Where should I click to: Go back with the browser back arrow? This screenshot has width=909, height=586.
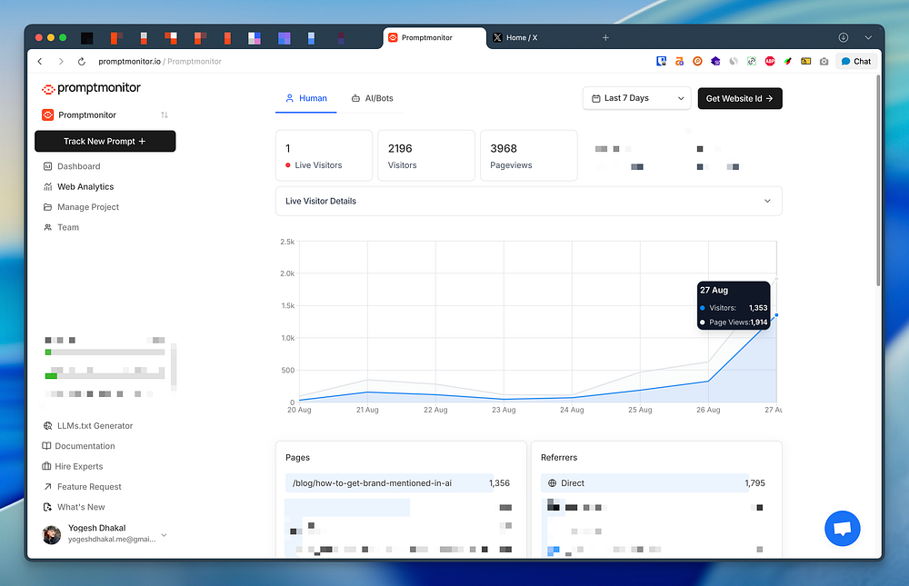tap(40, 62)
